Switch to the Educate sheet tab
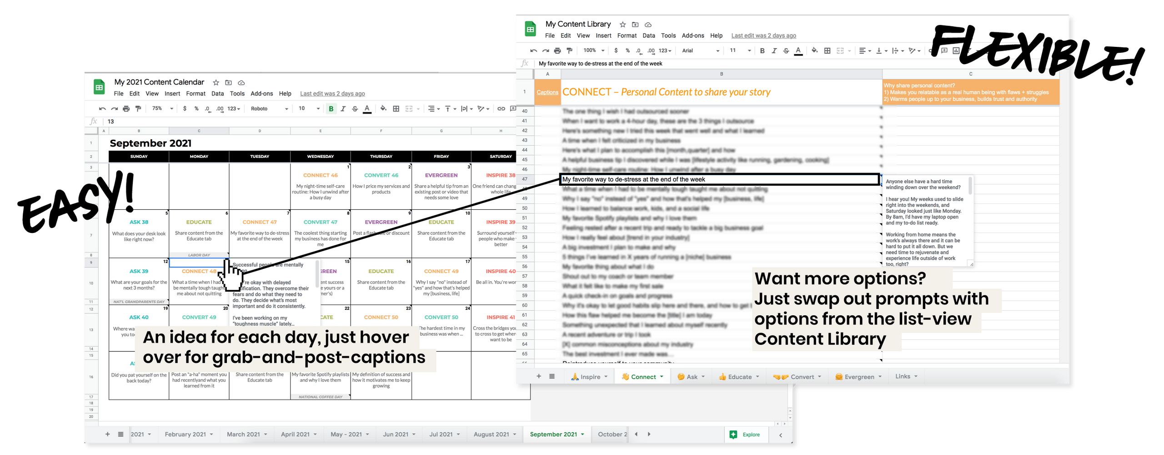This screenshot has height=455, width=1164. (x=739, y=377)
